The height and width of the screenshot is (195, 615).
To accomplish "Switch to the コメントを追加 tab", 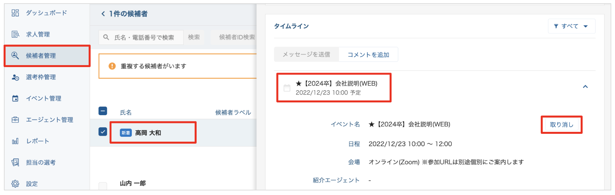I will (x=368, y=55).
